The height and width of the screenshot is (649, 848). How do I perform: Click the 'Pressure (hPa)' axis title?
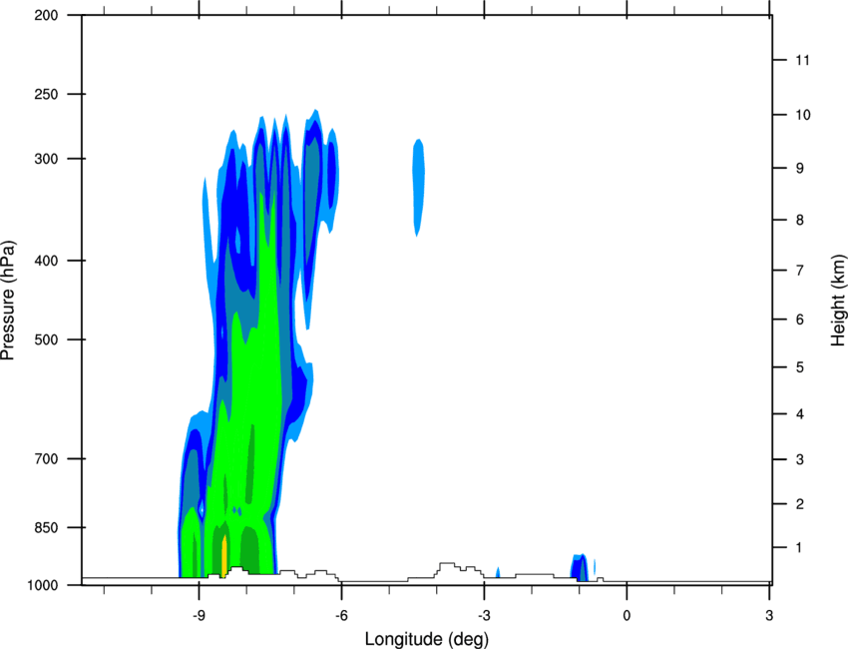coord(8,301)
